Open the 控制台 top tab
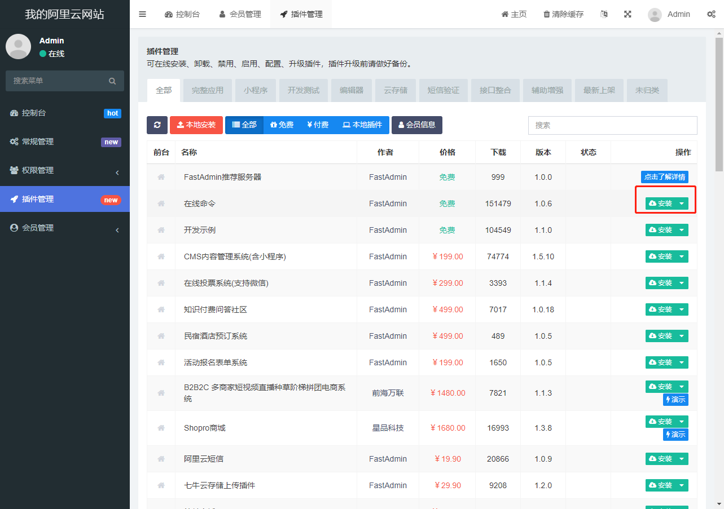This screenshot has height=509, width=724. (182, 14)
